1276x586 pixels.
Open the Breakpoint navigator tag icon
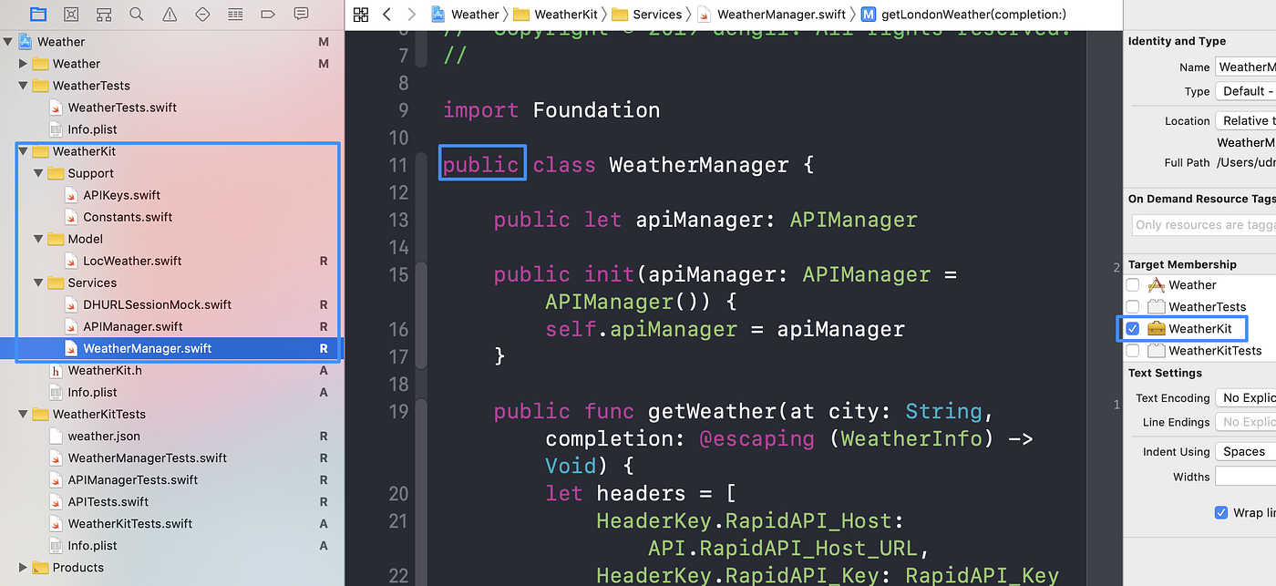pyautogui.click(x=268, y=14)
